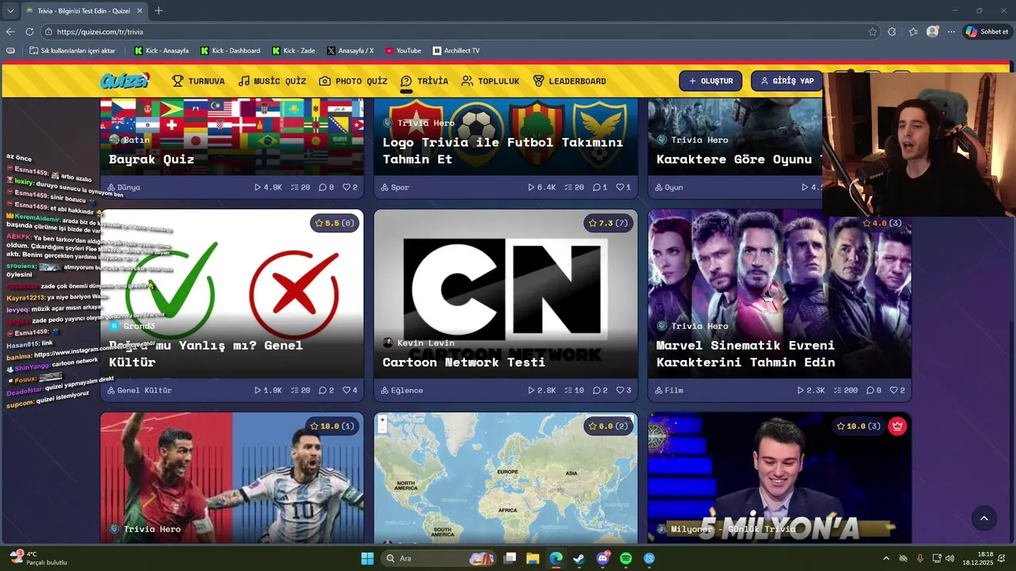Click the Genel Kültür category tag
Viewport: 1016px width, 571px height.
click(139, 390)
